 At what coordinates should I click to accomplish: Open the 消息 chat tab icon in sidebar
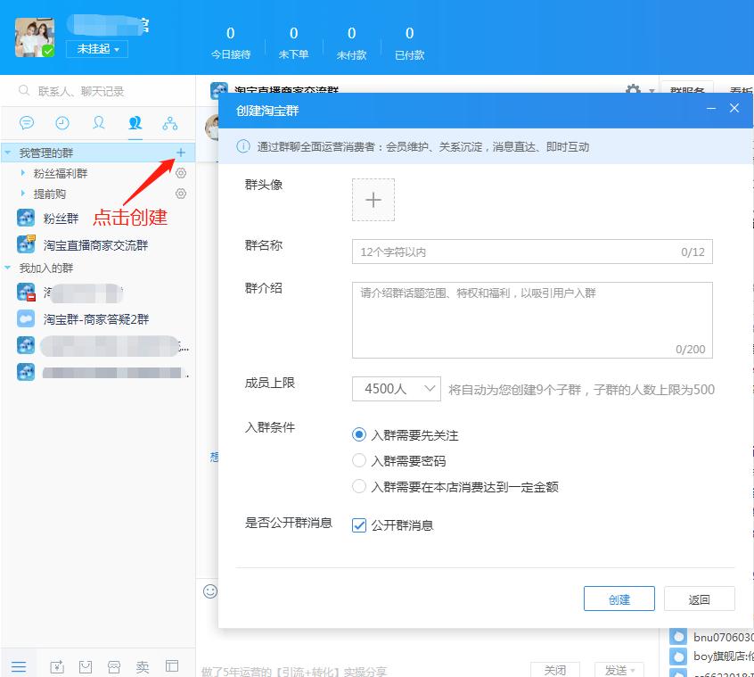[26, 123]
